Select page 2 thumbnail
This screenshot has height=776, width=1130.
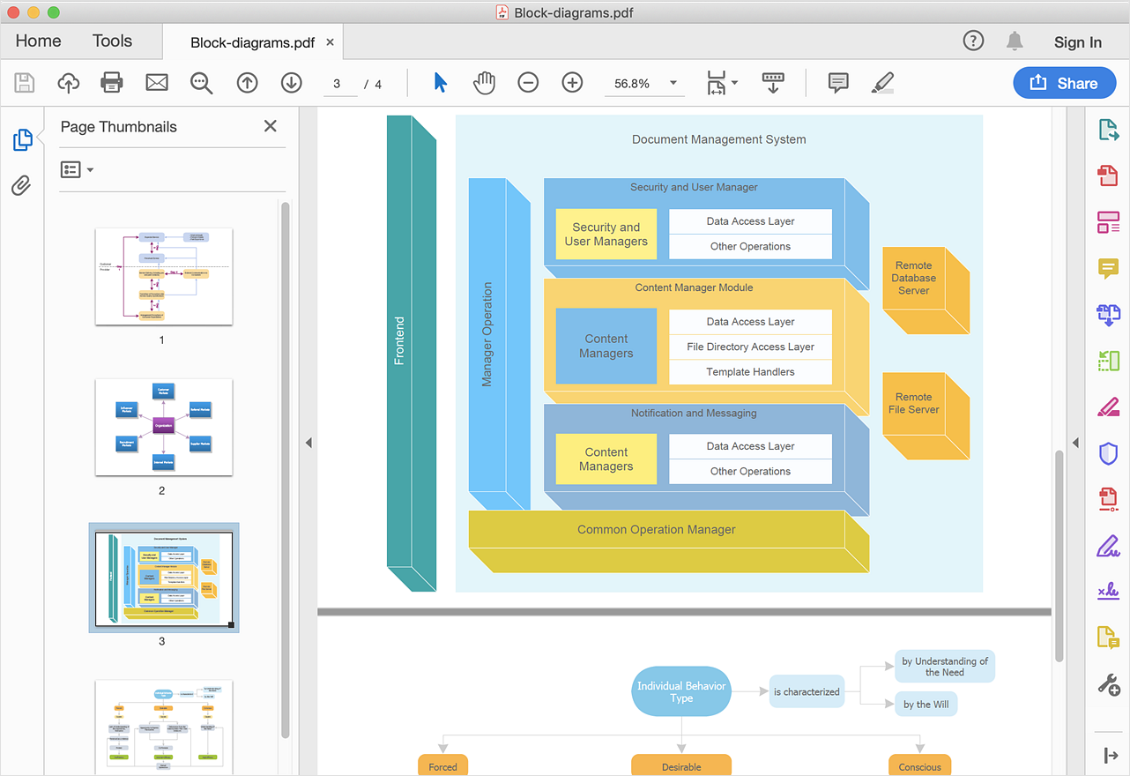click(x=163, y=428)
